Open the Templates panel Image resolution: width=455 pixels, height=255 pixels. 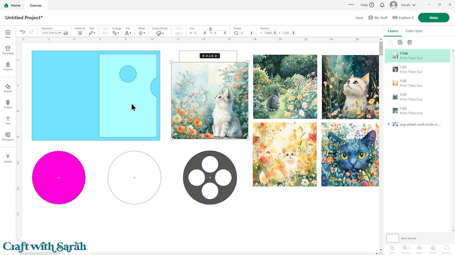pos(8,50)
